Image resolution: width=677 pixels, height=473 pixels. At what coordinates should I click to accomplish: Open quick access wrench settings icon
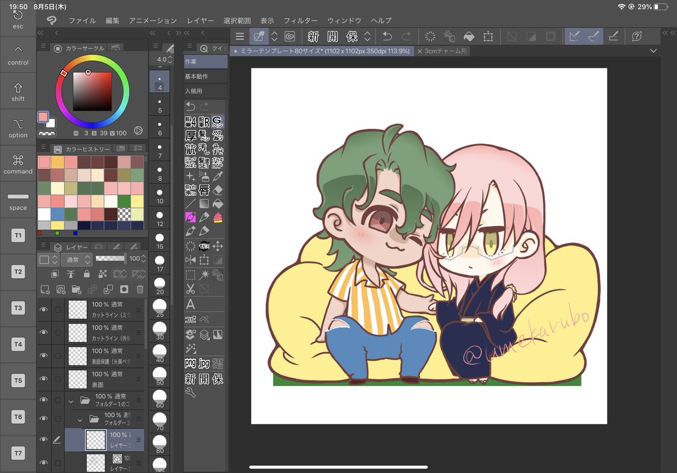tap(190, 392)
